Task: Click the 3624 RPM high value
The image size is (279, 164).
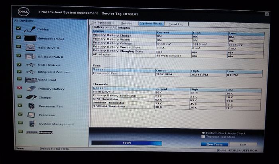Action: pyautogui.click(x=199, y=75)
